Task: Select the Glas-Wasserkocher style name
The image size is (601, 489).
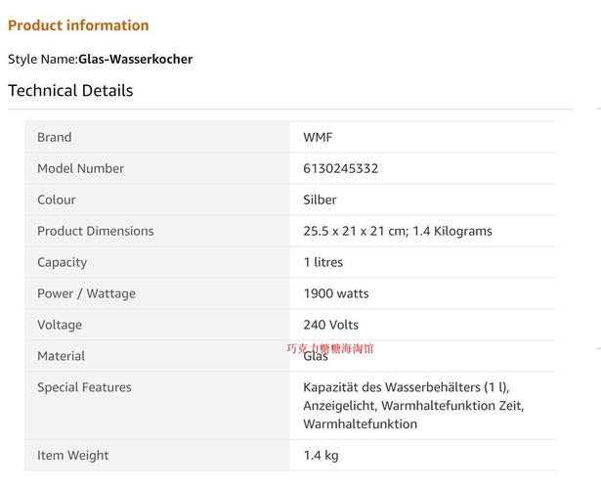Action: (x=135, y=59)
